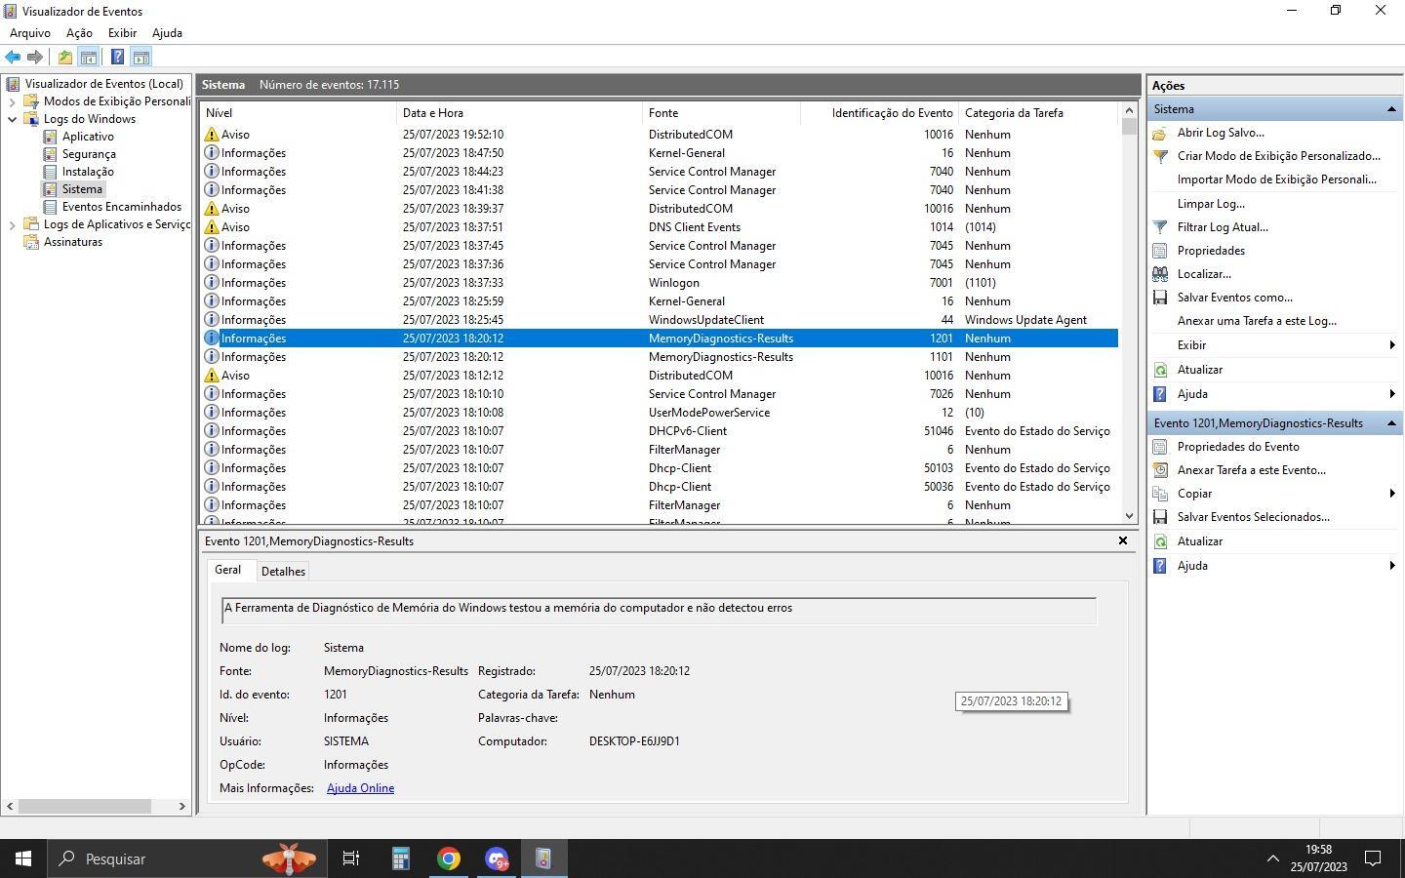Click the info icon of Winlogon event
Image resolution: width=1405 pixels, height=878 pixels.
pyautogui.click(x=211, y=283)
